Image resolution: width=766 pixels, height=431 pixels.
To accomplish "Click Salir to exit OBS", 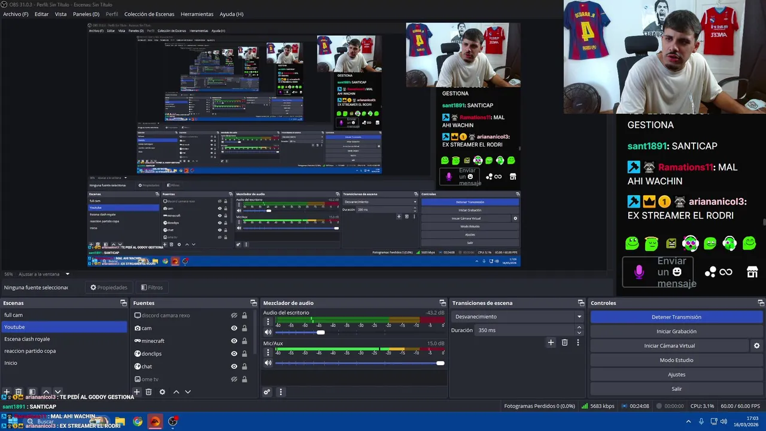I will pos(676,388).
